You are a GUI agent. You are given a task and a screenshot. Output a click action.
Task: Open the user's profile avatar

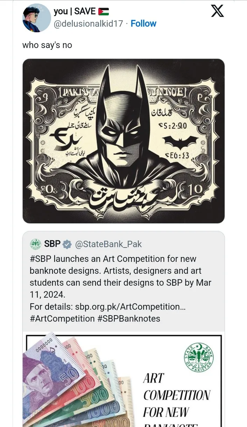click(x=37, y=18)
